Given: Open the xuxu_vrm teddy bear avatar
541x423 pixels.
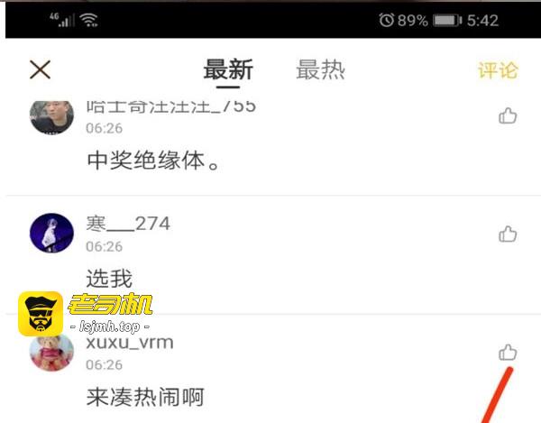Looking at the screenshot, I should pos(51,353).
